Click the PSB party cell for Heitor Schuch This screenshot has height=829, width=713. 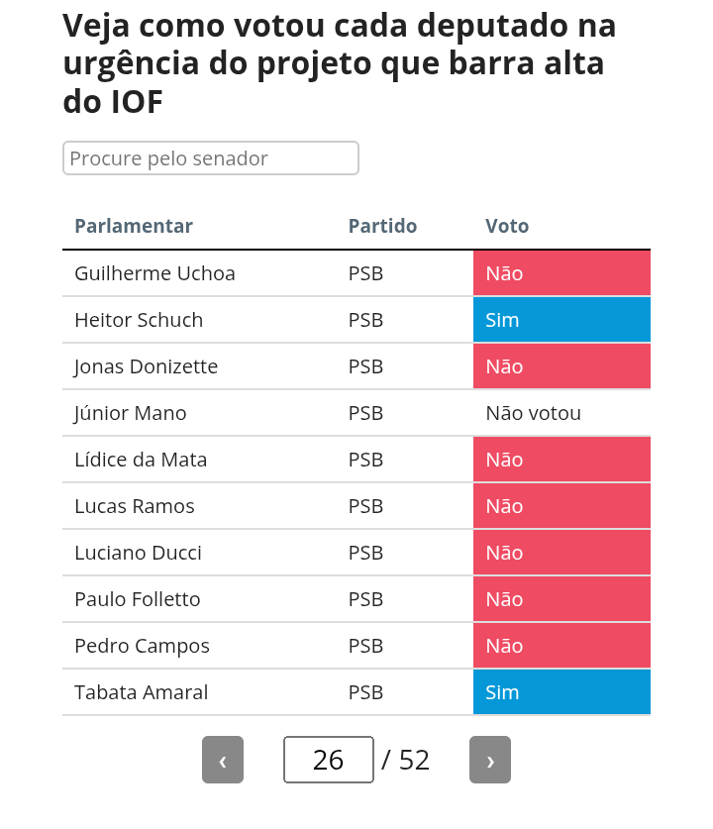tap(365, 320)
